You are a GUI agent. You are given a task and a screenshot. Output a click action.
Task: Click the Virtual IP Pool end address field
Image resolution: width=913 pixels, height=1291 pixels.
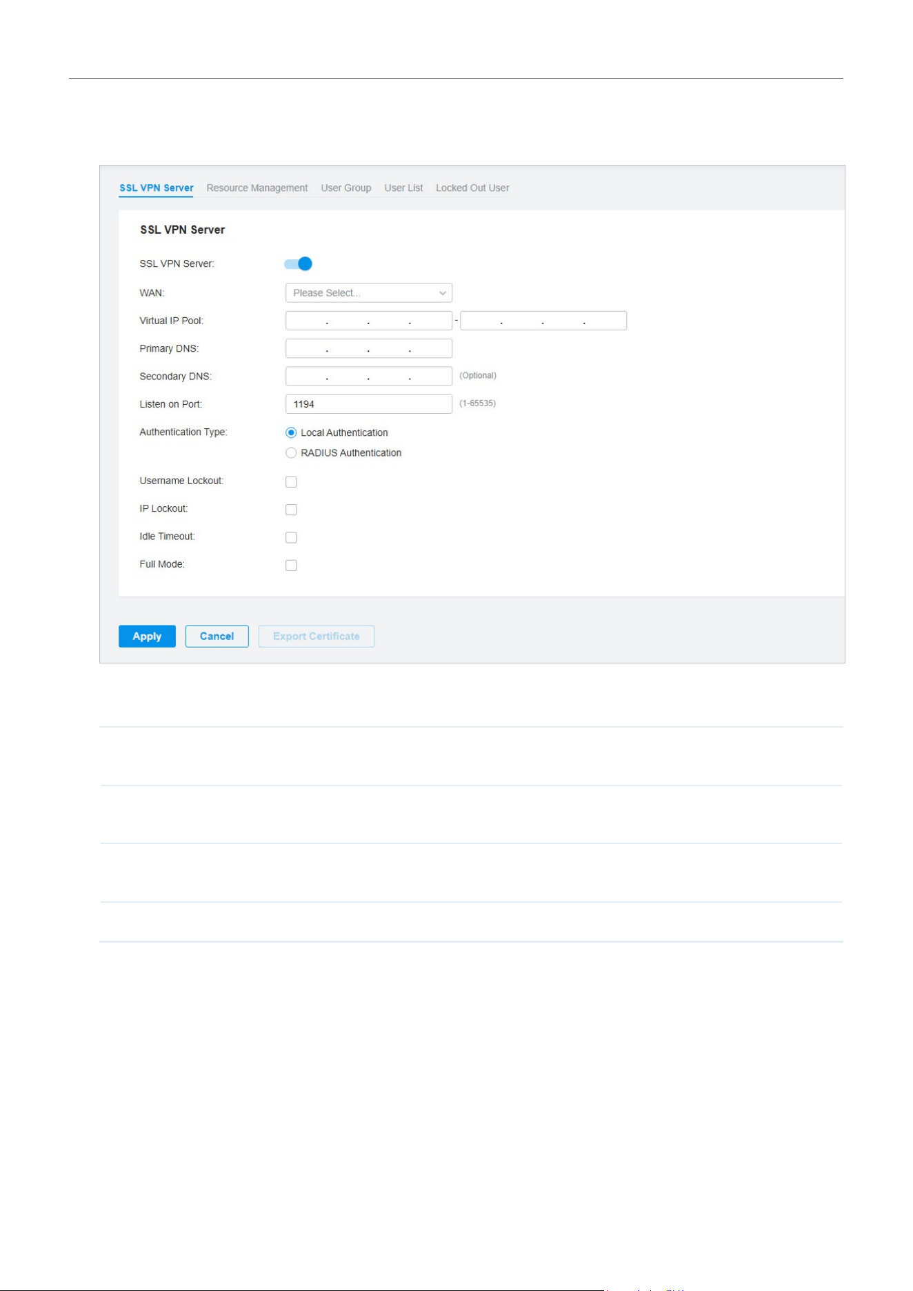543,321
